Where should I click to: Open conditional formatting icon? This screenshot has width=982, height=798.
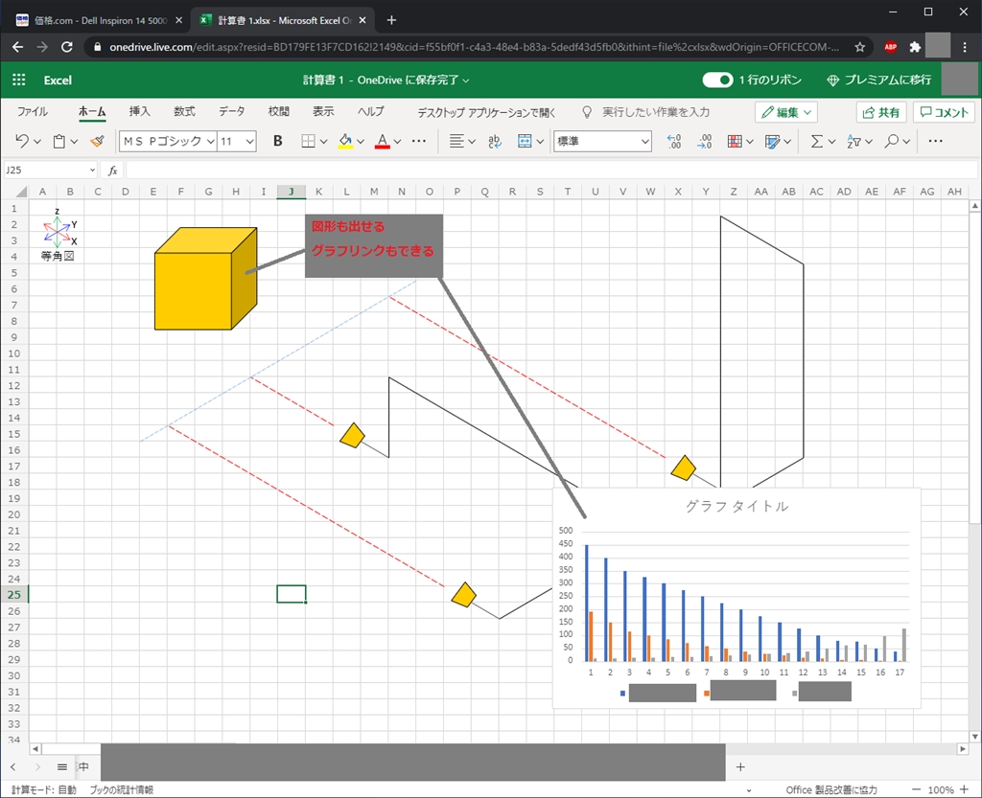pos(735,142)
